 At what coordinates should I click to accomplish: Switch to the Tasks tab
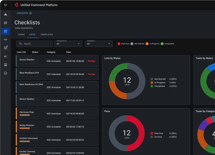click(21, 34)
